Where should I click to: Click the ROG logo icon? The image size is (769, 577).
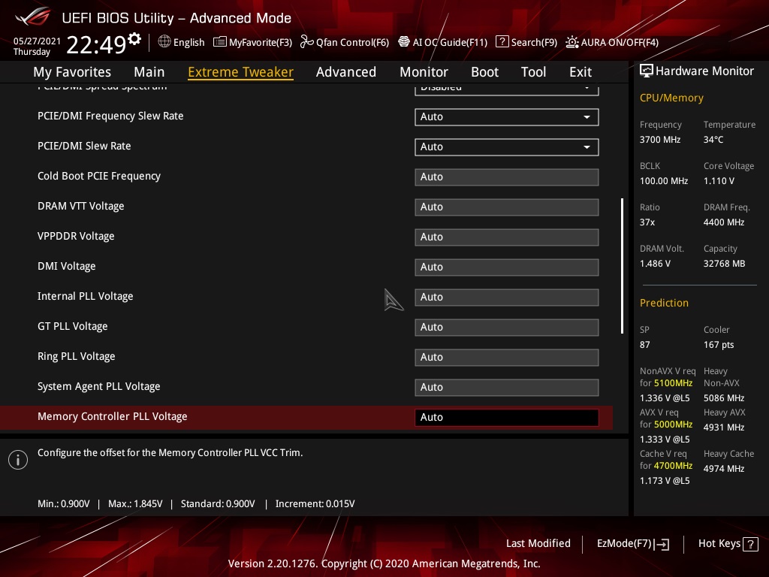coord(33,17)
